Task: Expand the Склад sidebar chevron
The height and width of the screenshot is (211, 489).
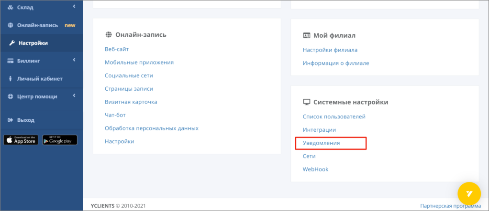Action: 74,6
